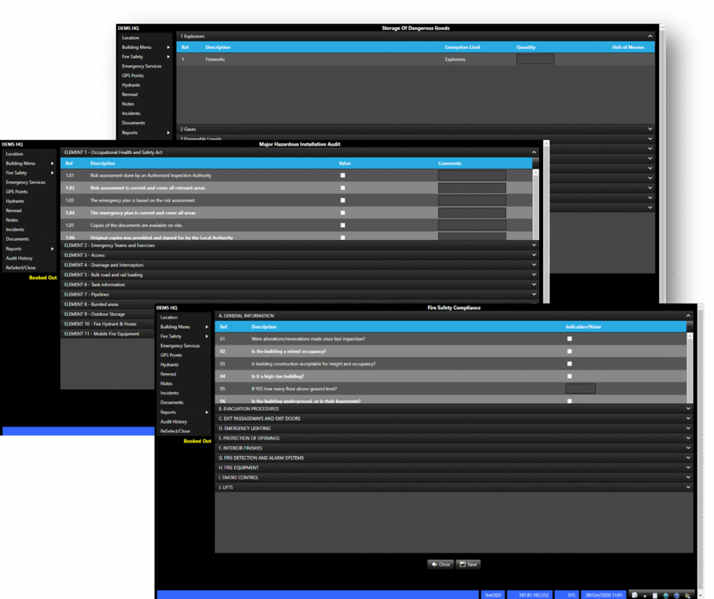The height and width of the screenshot is (599, 714).
Task: Click the Save button with disk icon
Action: tap(468, 564)
